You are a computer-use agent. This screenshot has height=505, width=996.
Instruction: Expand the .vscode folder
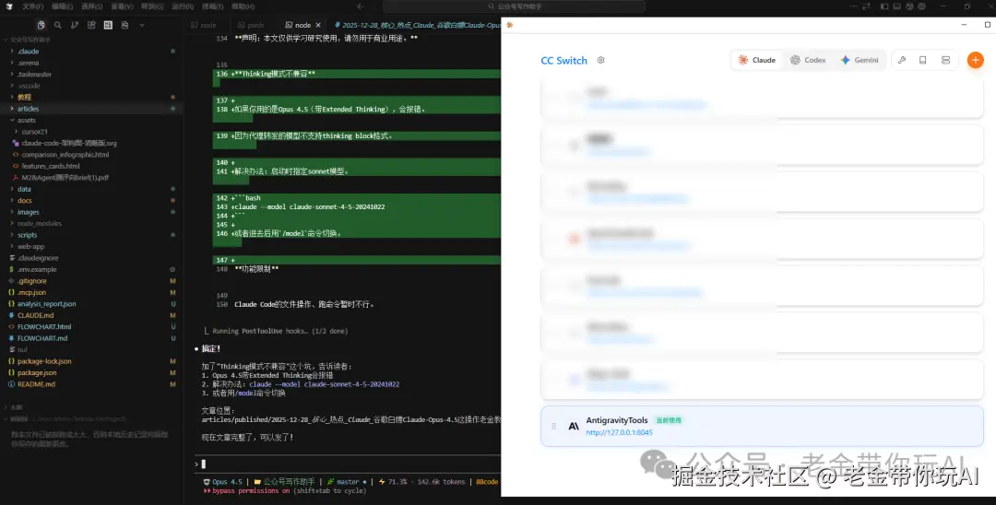click(30, 86)
